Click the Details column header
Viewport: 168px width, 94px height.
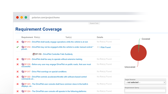pyautogui.click(x=100, y=37)
